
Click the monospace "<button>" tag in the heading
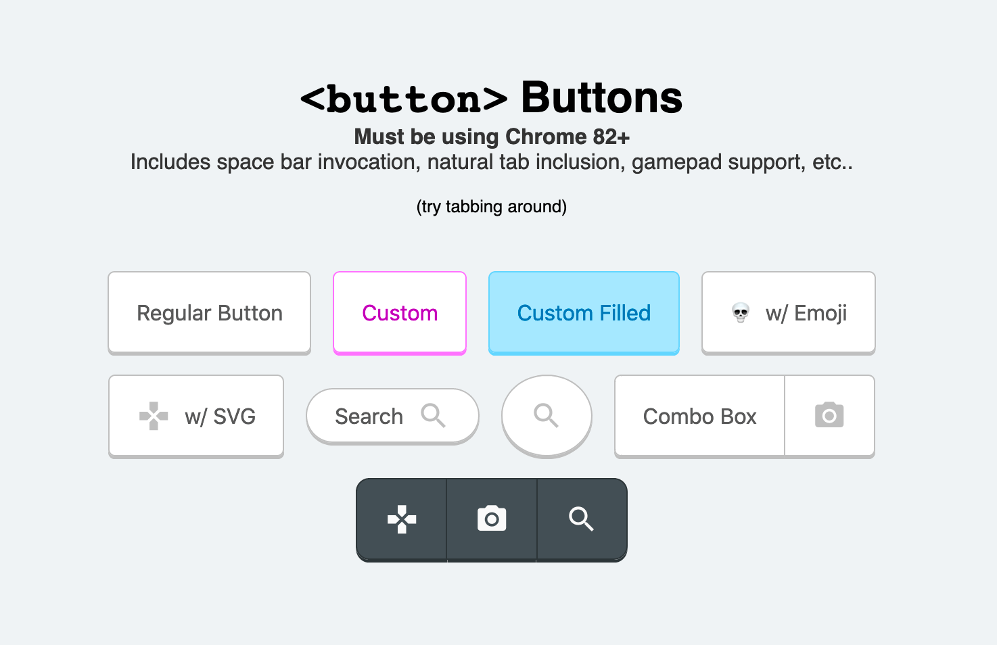pyautogui.click(x=404, y=99)
